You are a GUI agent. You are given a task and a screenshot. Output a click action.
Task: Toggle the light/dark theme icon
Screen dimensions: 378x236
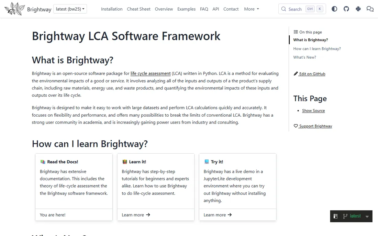(x=334, y=9)
